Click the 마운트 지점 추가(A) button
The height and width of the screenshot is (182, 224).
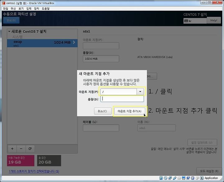130,111
